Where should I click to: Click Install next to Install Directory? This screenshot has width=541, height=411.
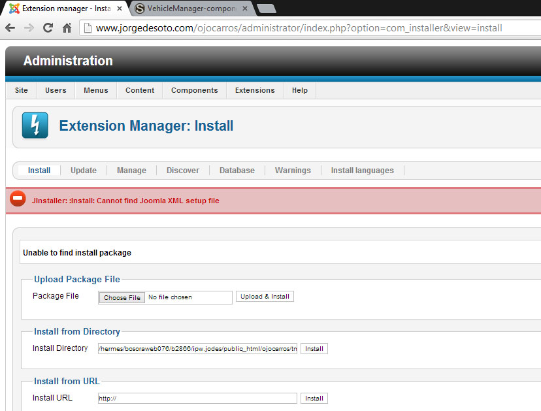[314, 349]
